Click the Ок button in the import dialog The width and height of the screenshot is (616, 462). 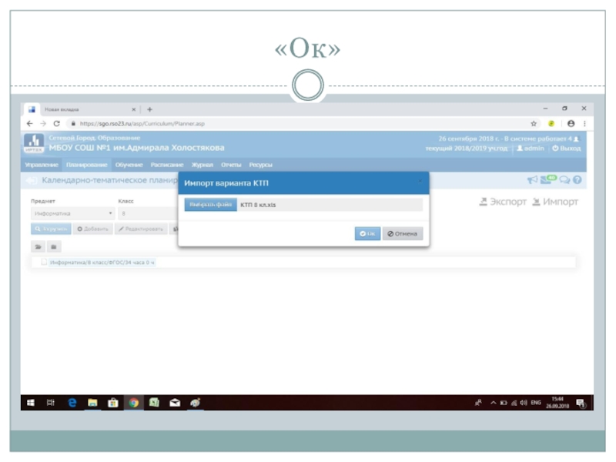367,234
